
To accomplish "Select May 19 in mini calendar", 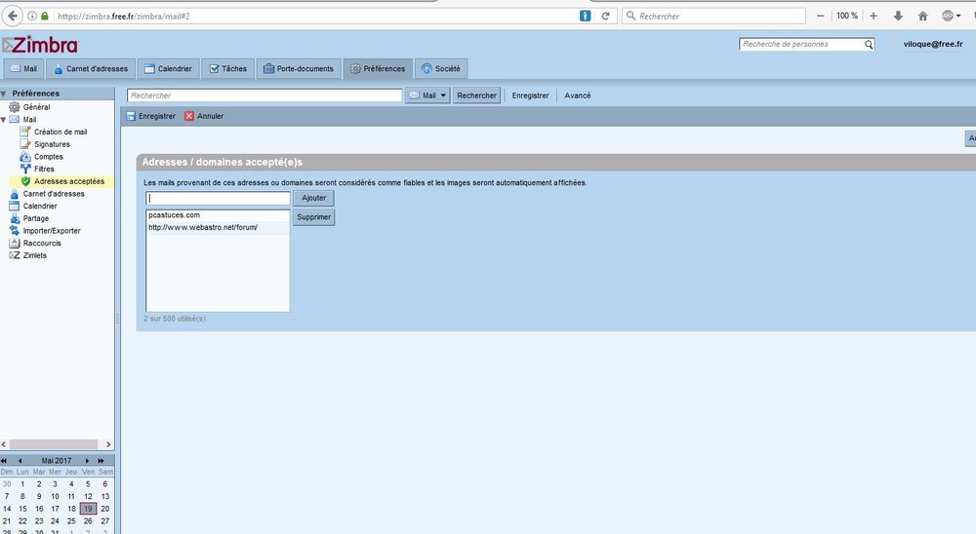I will 88,509.
